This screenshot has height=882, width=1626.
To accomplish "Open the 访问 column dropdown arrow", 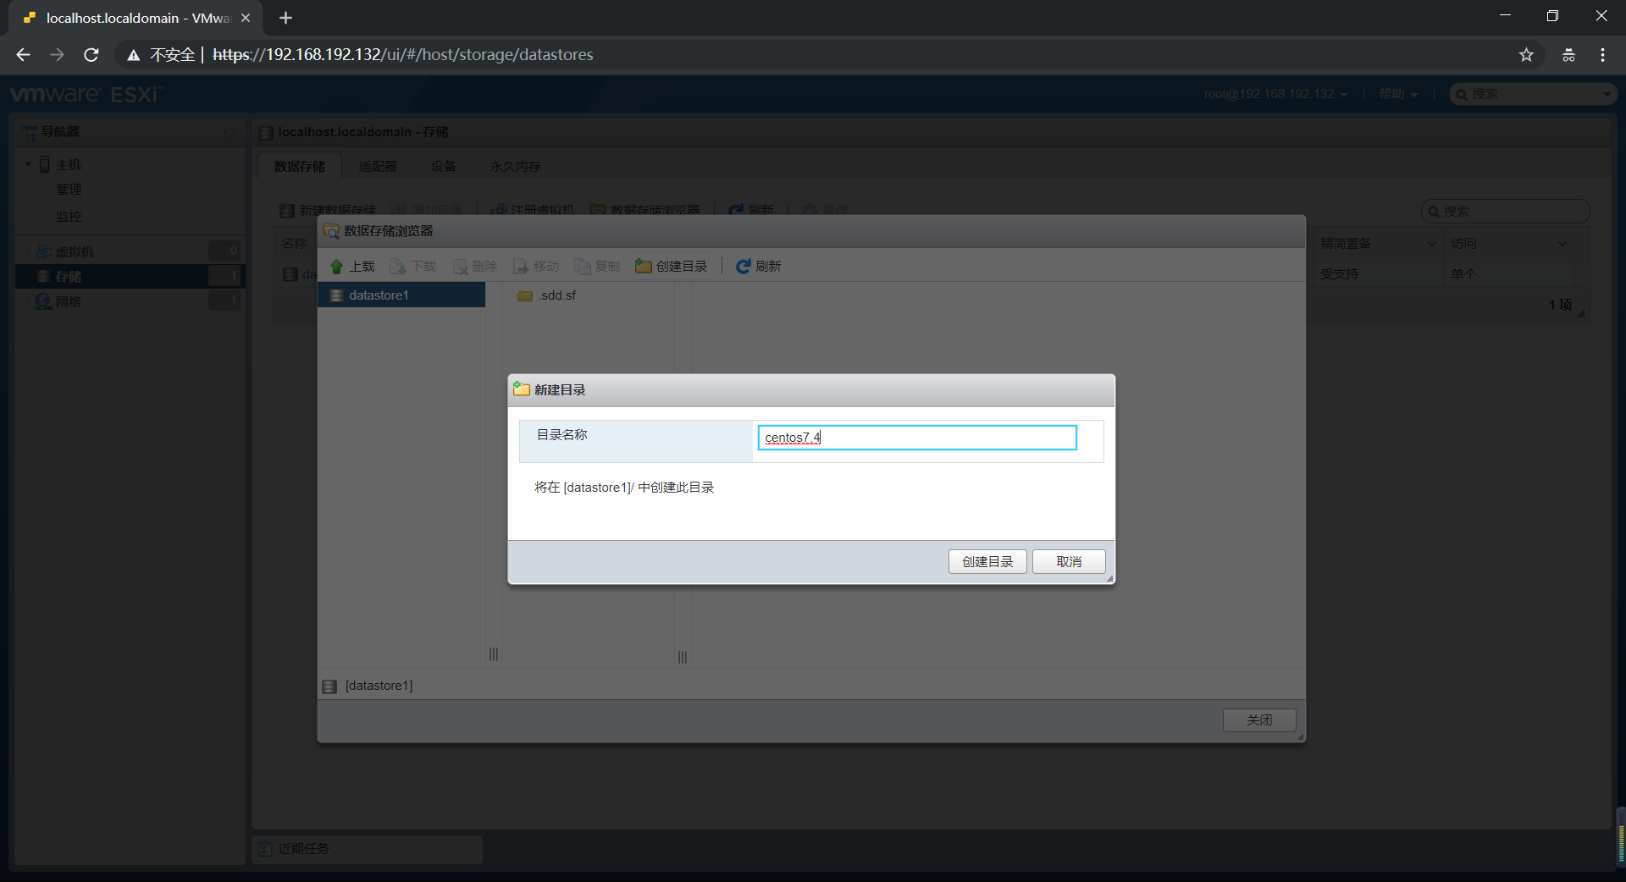I will point(1562,244).
